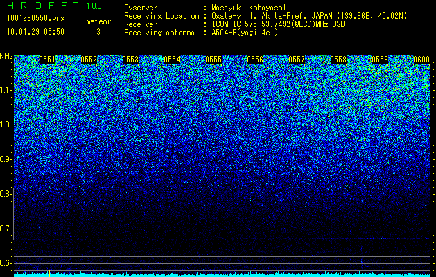Screen dimensions: 436x277
Task: Click the Ovserver label
Action: pyautogui.click(x=141, y=8)
